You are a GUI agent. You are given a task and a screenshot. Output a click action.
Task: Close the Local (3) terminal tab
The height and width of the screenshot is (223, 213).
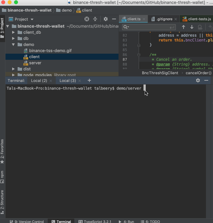click(79, 81)
